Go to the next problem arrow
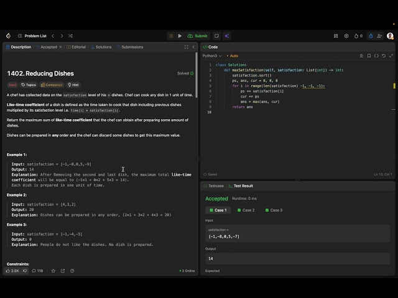 coord(62,36)
